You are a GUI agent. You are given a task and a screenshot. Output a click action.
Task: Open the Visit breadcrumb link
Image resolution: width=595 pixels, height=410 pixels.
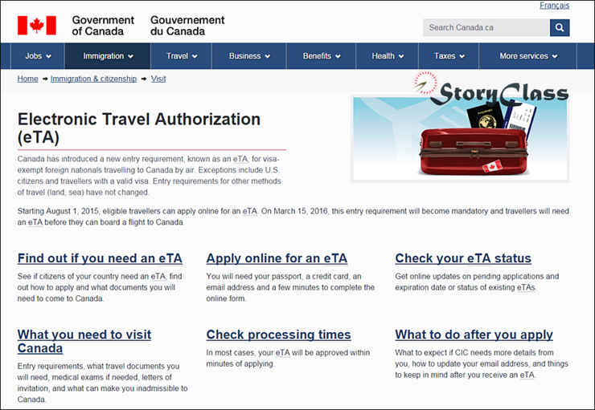point(158,79)
